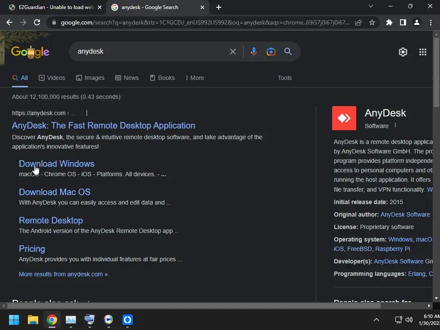View site information lock icon
Screen dimensions: 440x330
coord(54,22)
